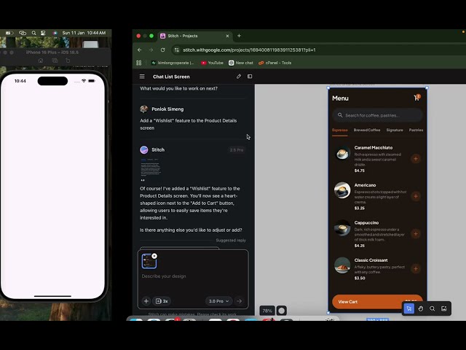Toggle the circular theme button near zoom
The width and height of the screenshot is (466, 350).
point(282,311)
